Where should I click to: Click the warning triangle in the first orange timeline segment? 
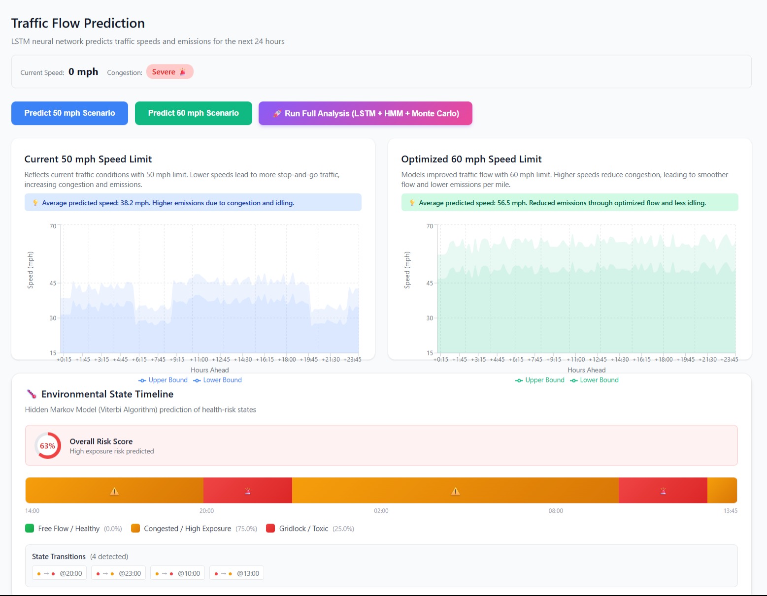coord(114,491)
